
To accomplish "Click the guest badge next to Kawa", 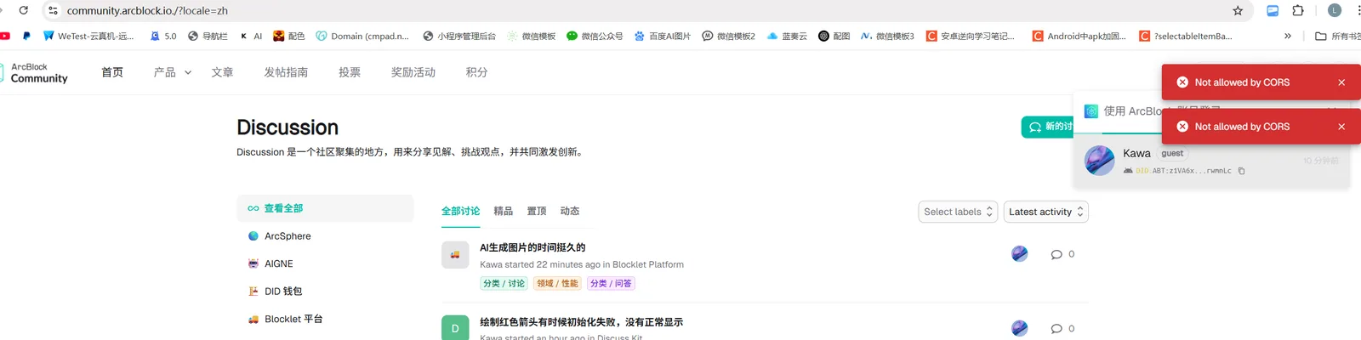I will click(x=1172, y=153).
